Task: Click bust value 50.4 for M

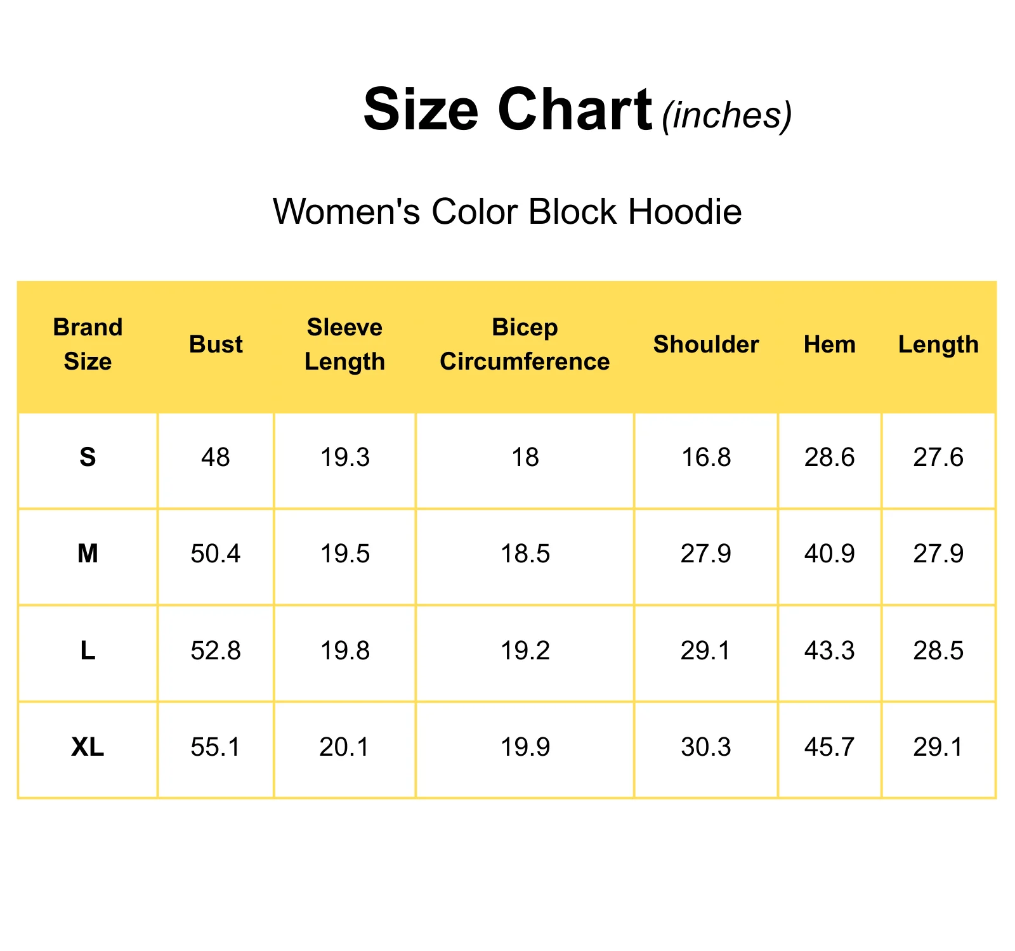Action: pos(216,554)
